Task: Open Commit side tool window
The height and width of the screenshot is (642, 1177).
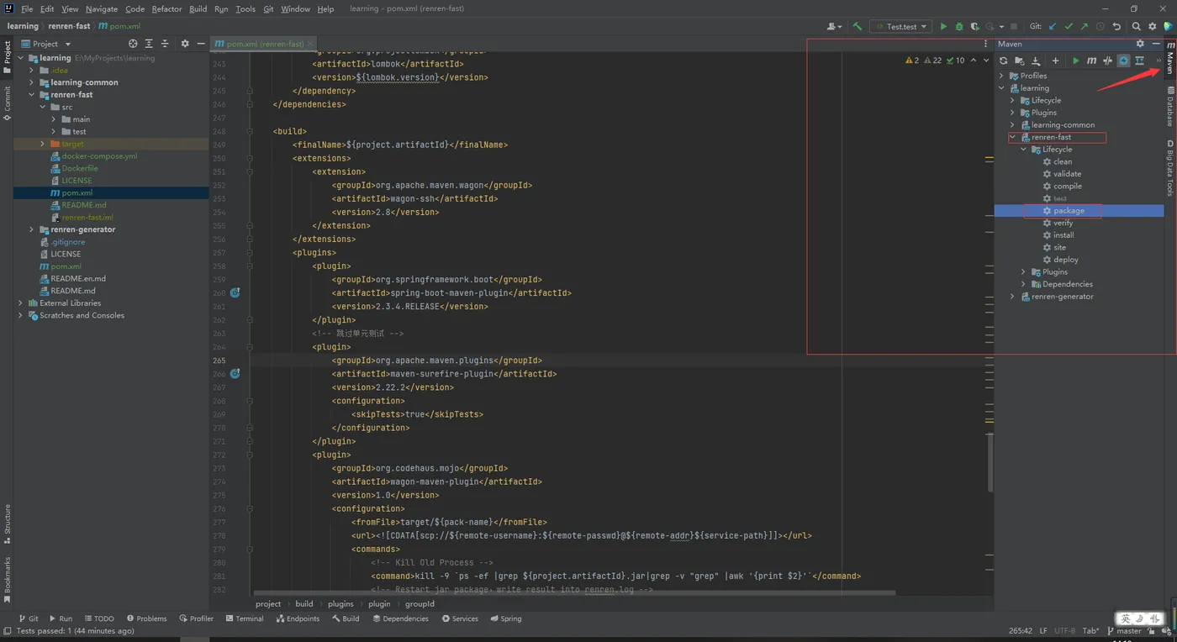Action: pyautogui.click(x=7, y=105)
